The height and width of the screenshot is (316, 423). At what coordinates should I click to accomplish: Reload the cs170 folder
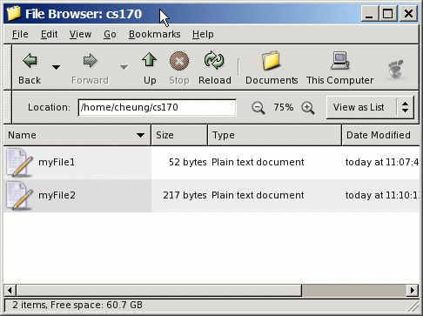click(x=215, y=68)
